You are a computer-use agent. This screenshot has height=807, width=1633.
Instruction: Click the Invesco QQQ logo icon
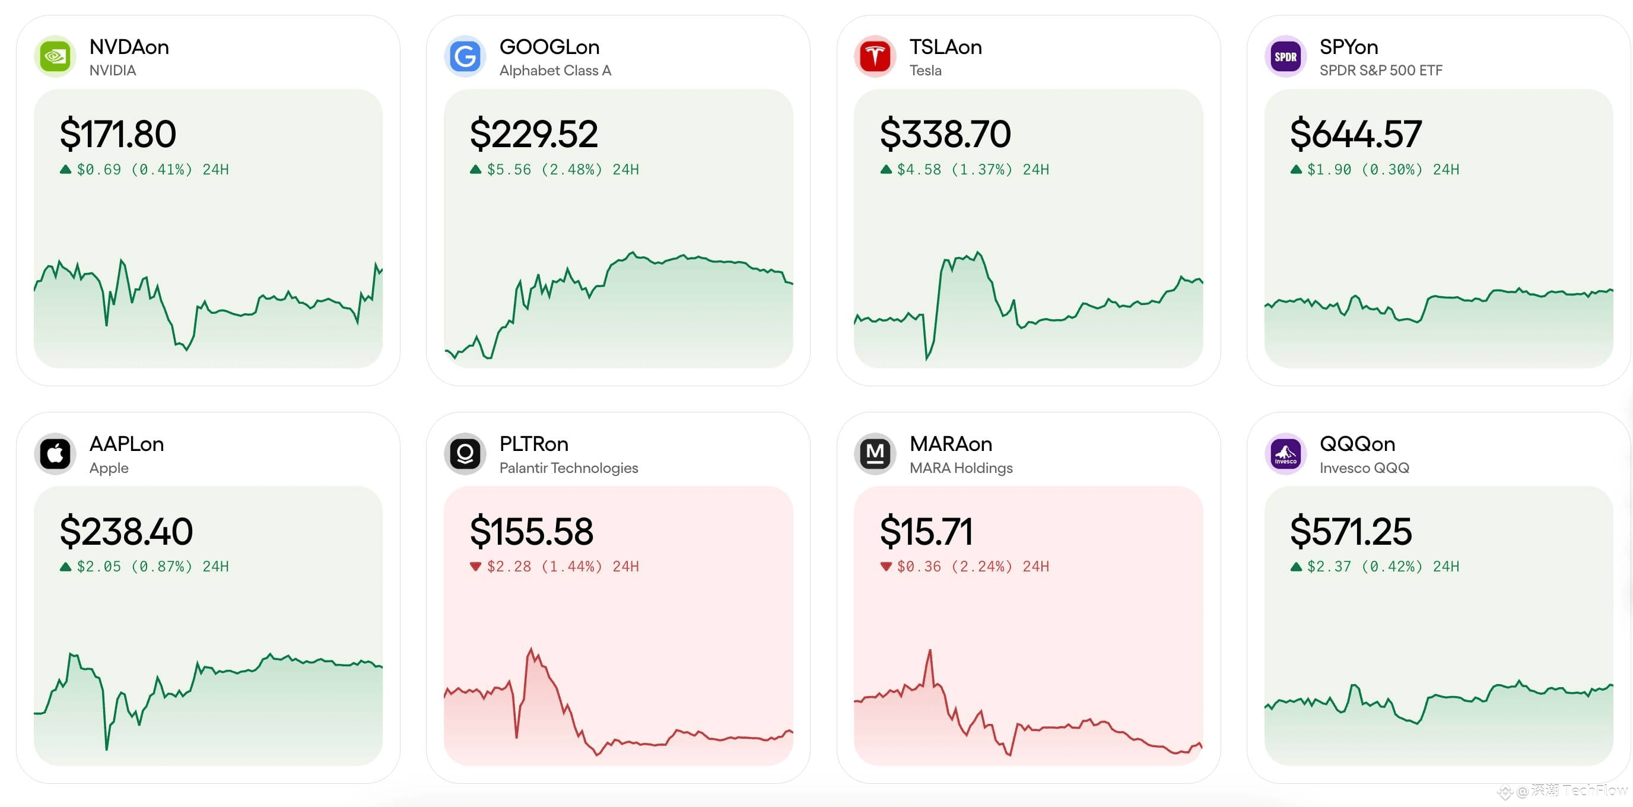[x=1286, y=454]
